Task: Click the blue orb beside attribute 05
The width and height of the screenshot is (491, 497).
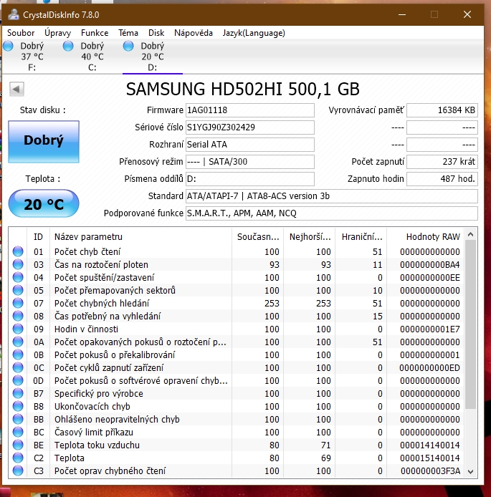Action: [x=18, y=291]
